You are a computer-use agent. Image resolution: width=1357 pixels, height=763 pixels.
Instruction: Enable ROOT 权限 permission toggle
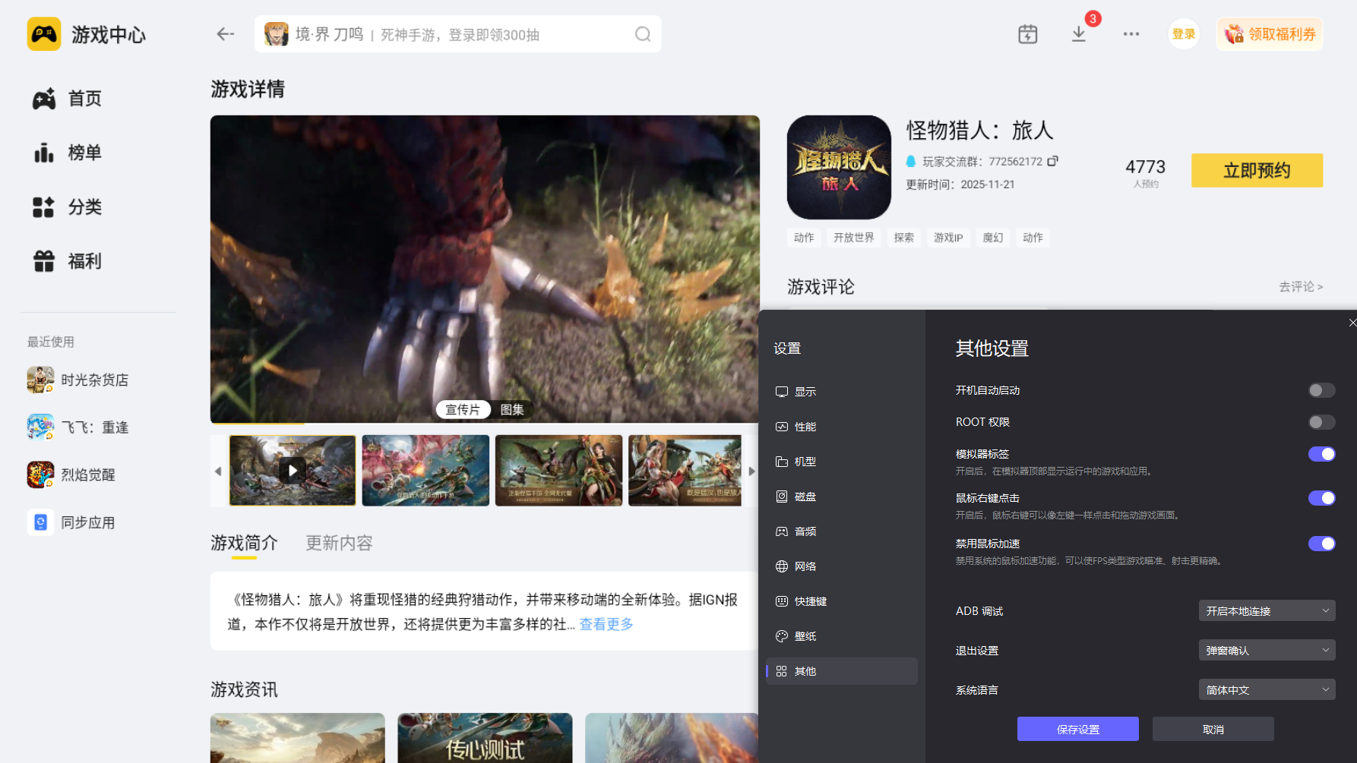point(1321,422)
